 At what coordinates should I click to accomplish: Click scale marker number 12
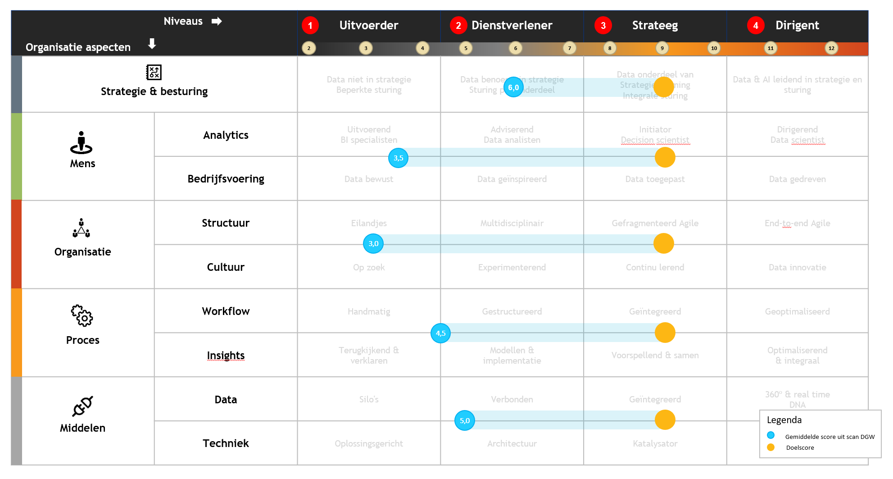click(831, 48)
